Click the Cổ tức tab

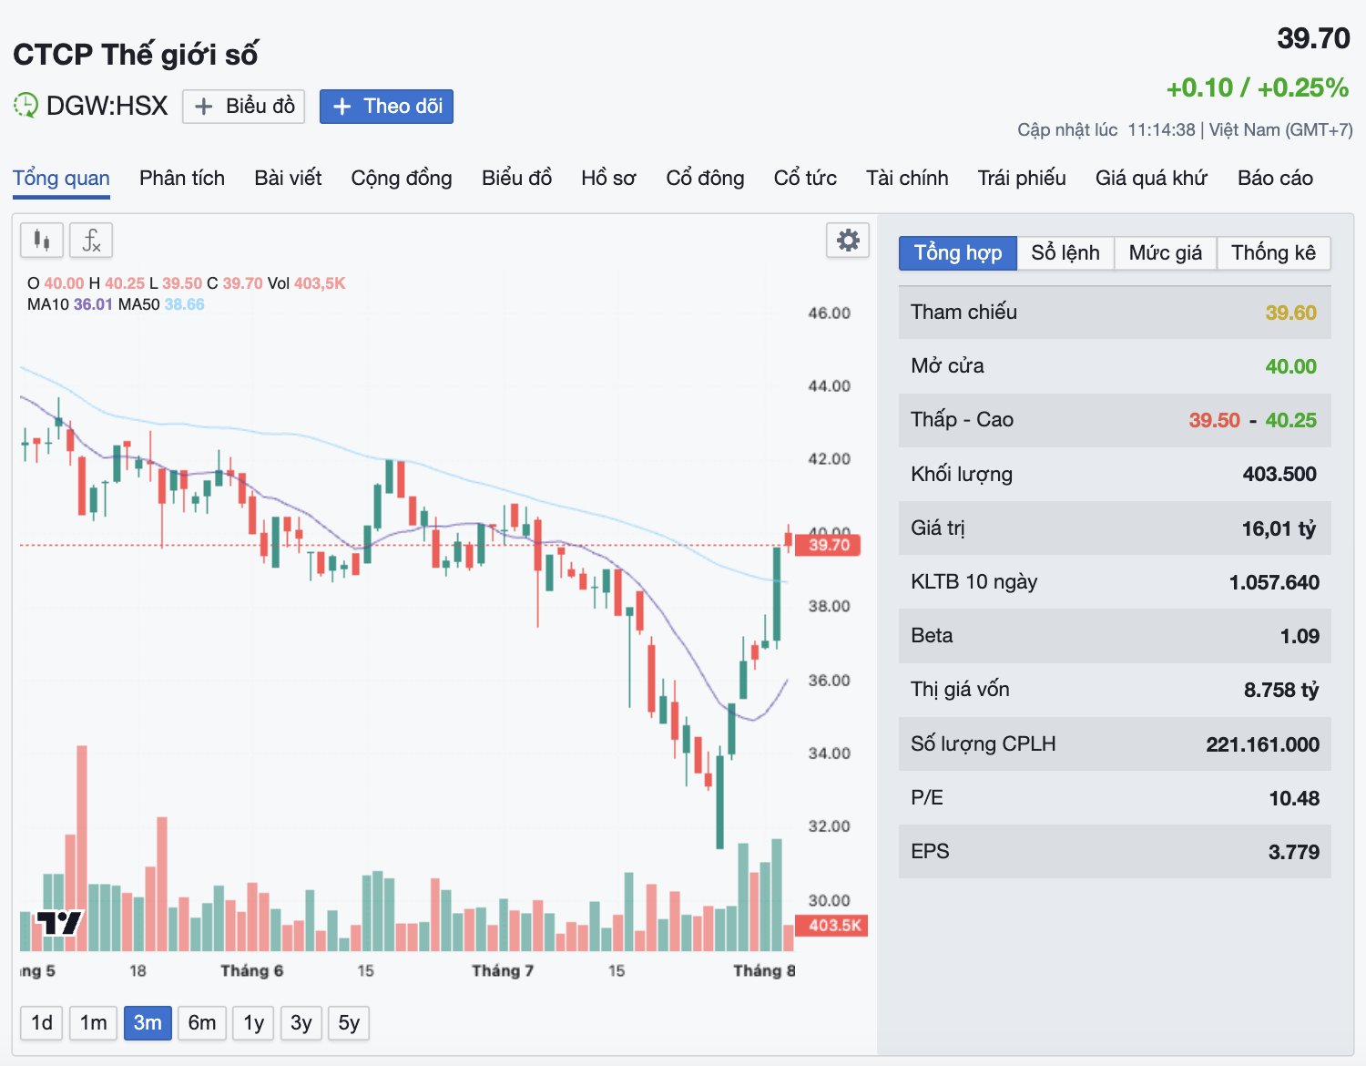click(805, 178)
